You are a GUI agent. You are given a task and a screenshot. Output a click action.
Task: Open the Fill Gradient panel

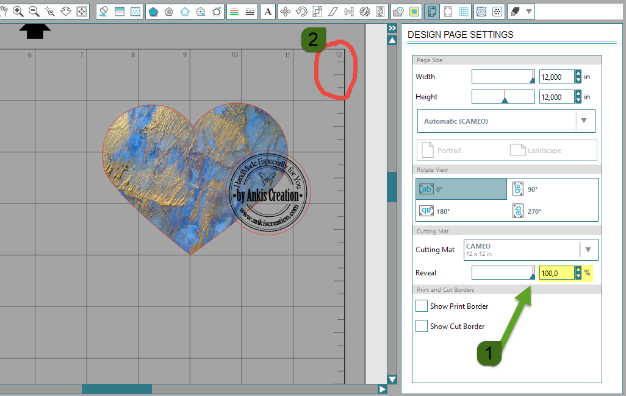(120, 12)
